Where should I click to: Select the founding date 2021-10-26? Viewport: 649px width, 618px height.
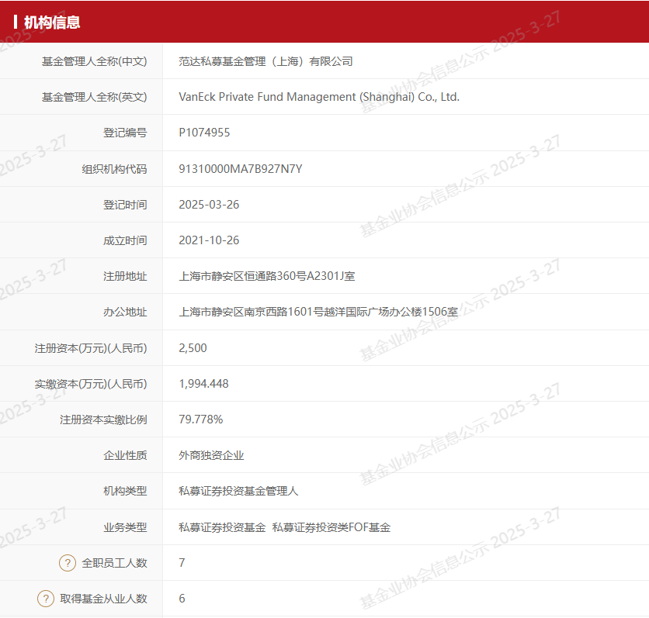click(x=209, y=240)
